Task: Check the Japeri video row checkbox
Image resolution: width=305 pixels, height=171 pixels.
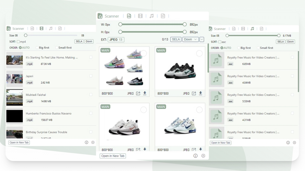Action: [x=91, y=76]
